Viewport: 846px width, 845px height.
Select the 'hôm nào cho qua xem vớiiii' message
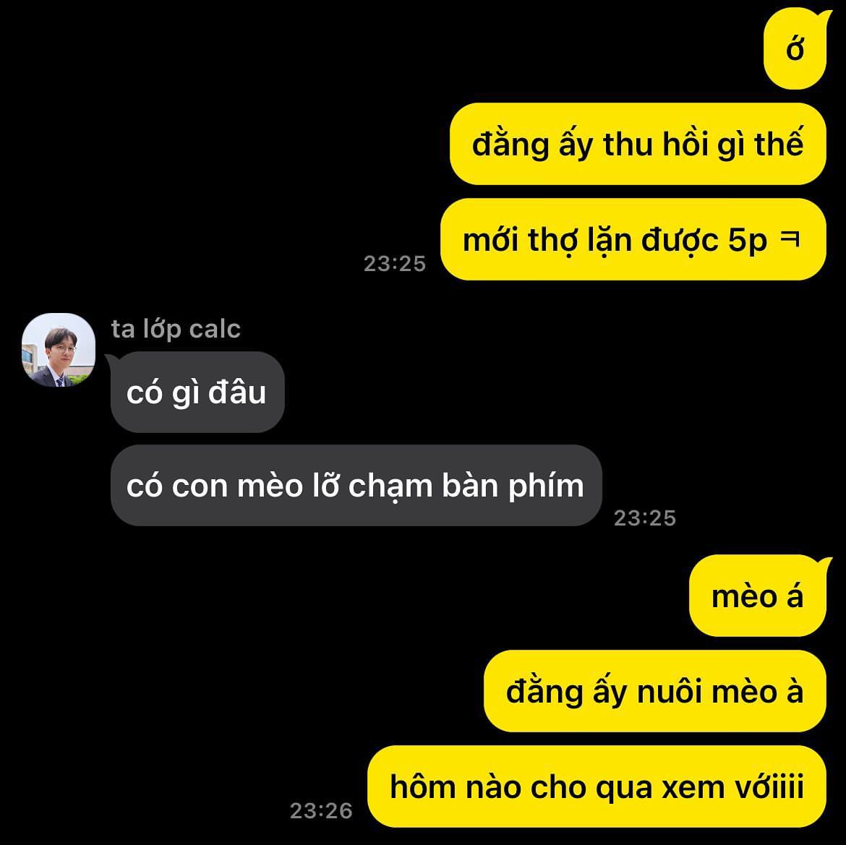point(597,786)
